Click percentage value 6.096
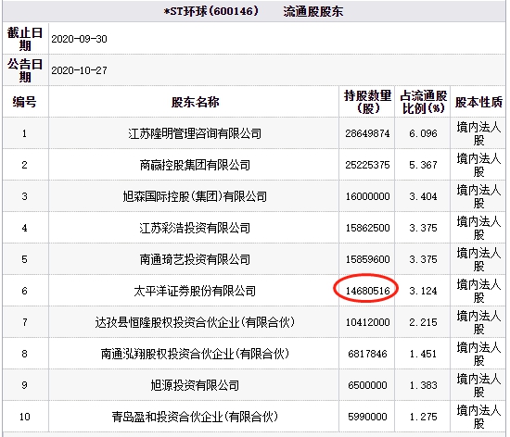Screen dimensions: 510x437 423,133
